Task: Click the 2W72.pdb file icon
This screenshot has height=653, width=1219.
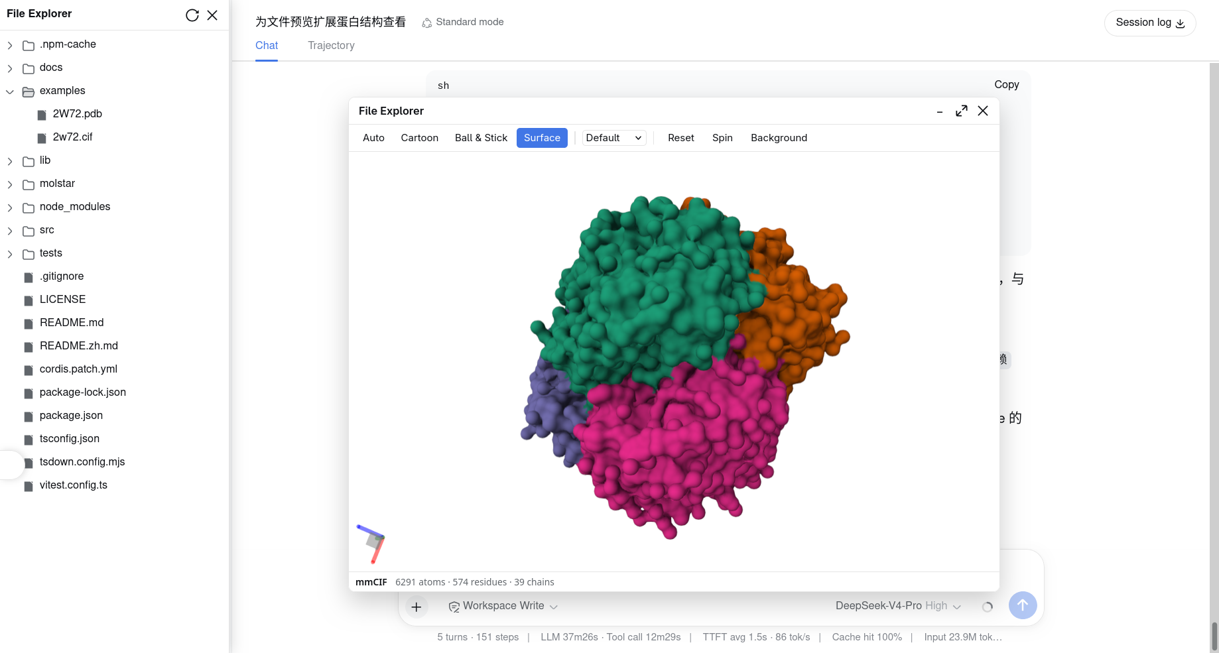Action: pyautogui.click(x=42, y=115)
